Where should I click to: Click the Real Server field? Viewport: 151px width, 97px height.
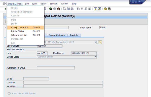point(84,53)
